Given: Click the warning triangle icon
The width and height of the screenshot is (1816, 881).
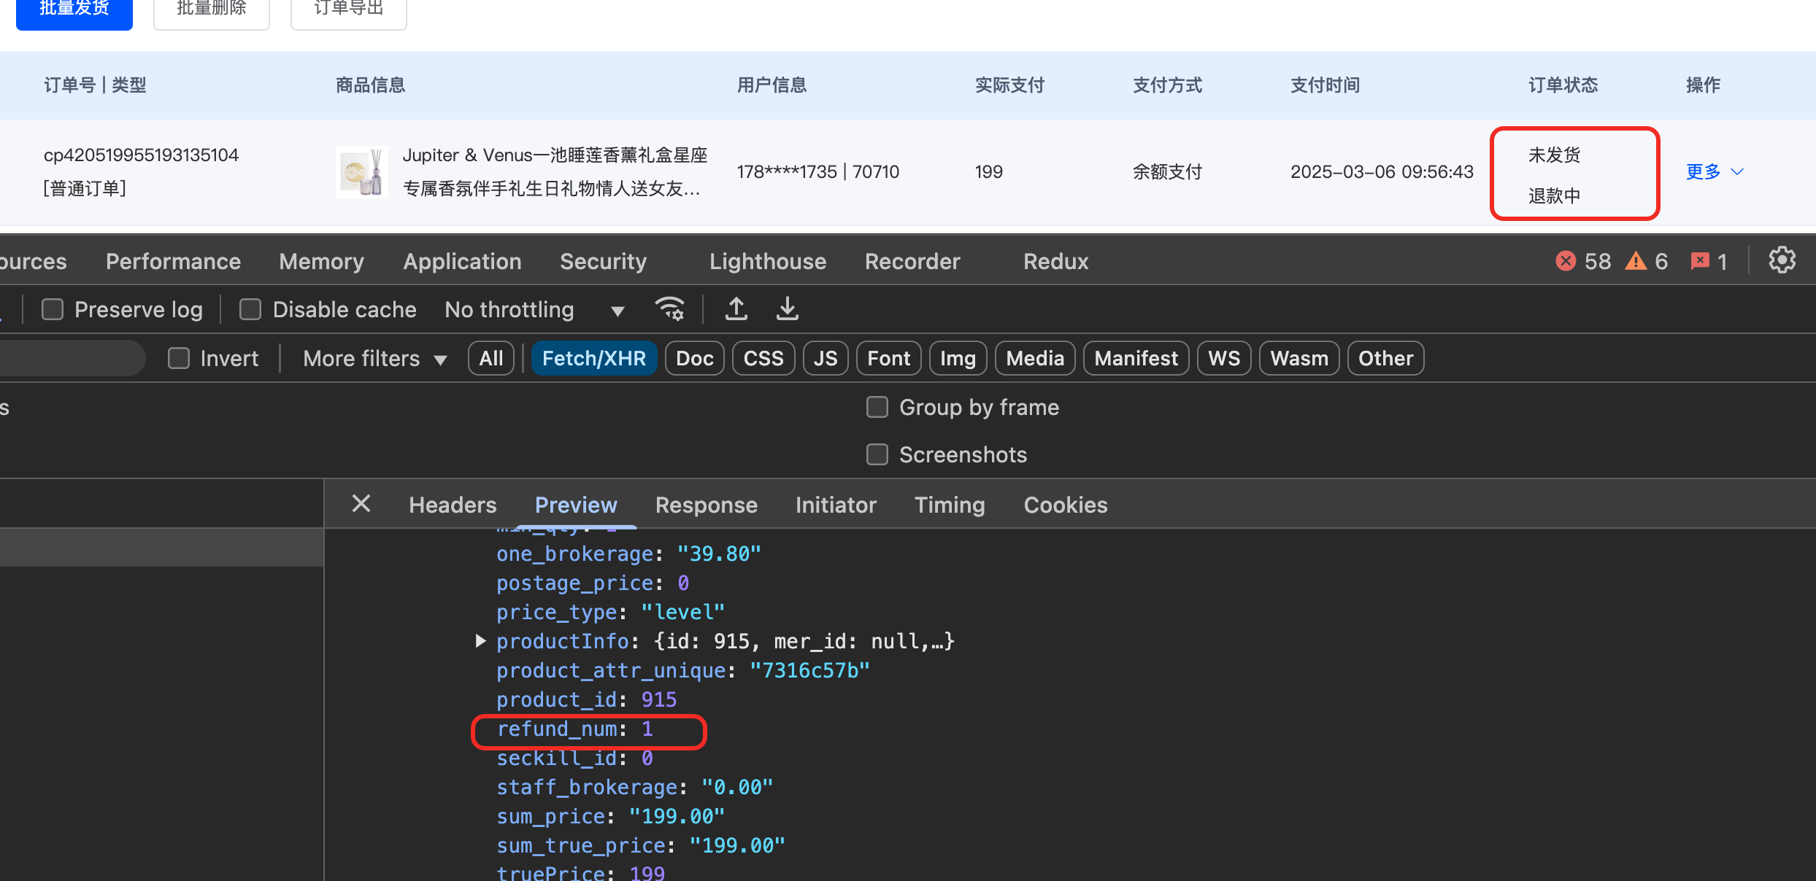Looking at the screenshot, I should point(1636,261).
